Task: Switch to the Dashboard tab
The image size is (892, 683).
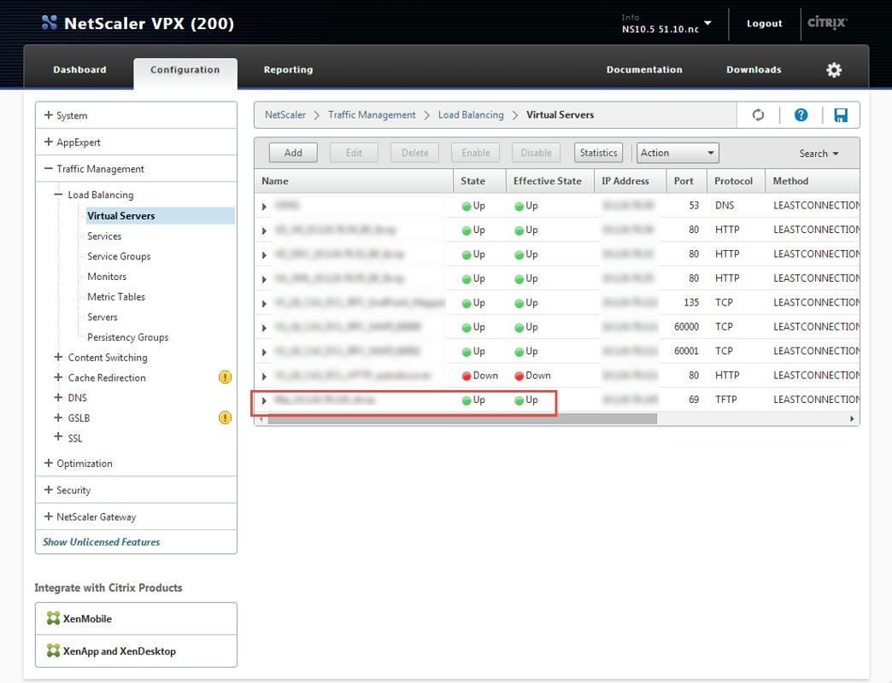Action: tap(79, 70)
